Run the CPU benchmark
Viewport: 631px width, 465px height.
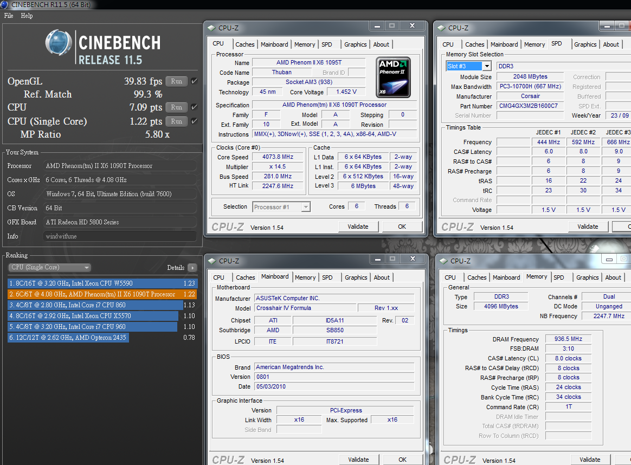point(177,107)
